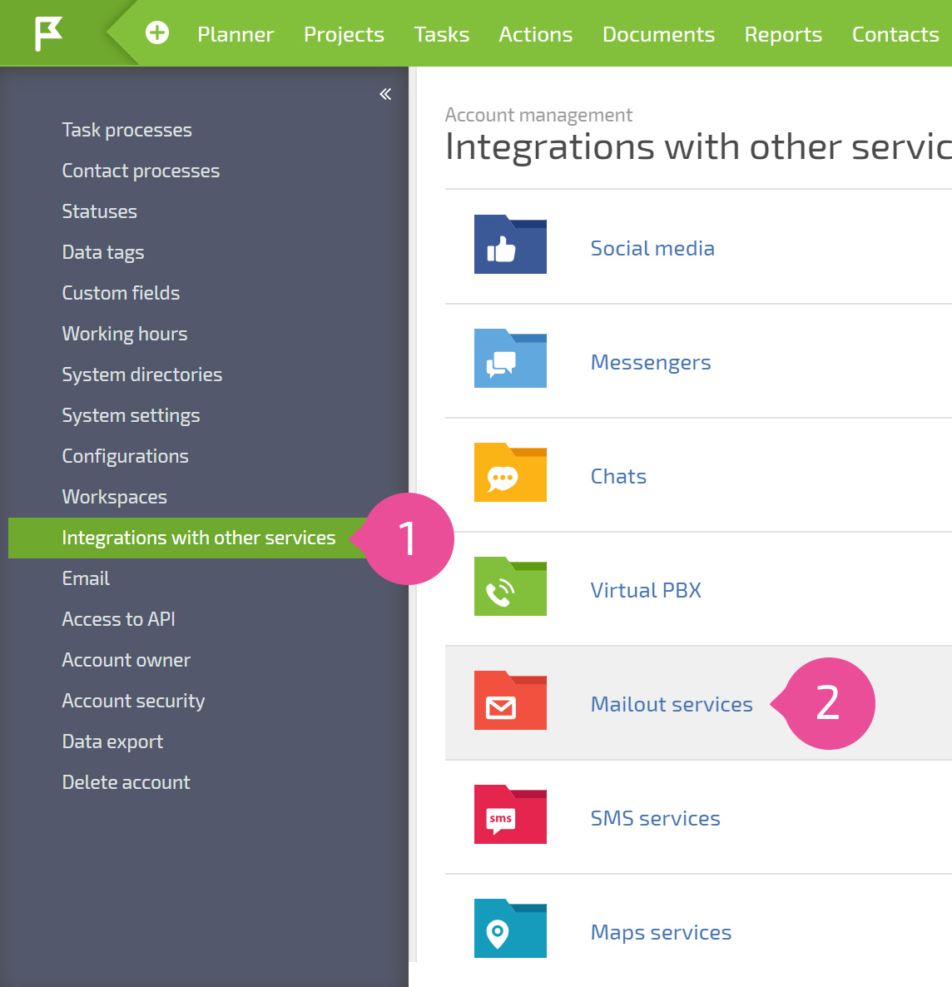Open Email settings in sidebar
The image size is (952, 987).
pyautogui.click(x=86, y=578)
